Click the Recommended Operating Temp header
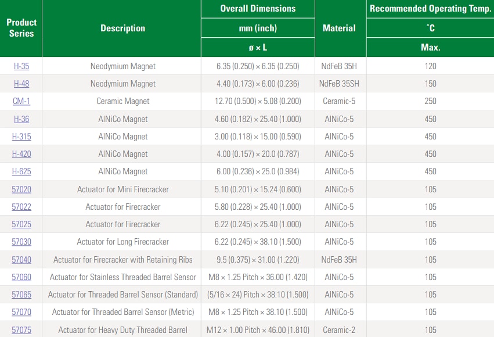The width and height of the screenshot is (494, 337). 430,8
